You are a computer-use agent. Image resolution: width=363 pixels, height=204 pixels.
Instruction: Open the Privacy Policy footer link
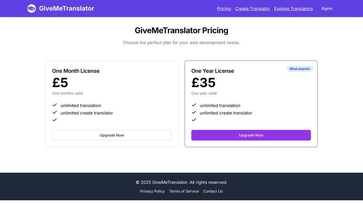click(152, 191)
